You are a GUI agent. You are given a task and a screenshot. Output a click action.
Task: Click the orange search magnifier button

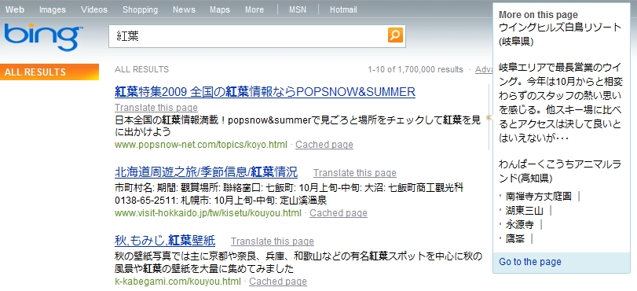tap(395, 35)
